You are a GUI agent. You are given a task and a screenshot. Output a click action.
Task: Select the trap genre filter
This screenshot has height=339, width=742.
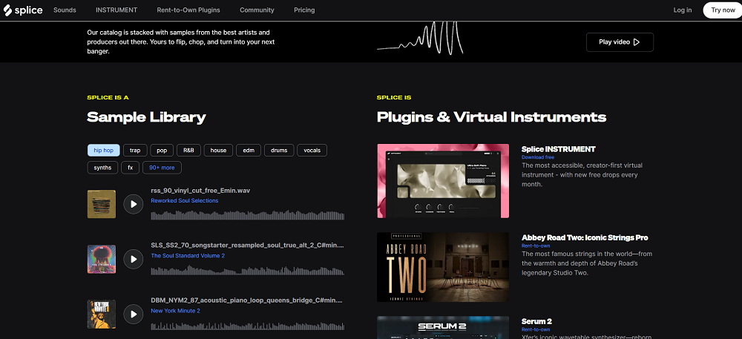click(135, 151)
